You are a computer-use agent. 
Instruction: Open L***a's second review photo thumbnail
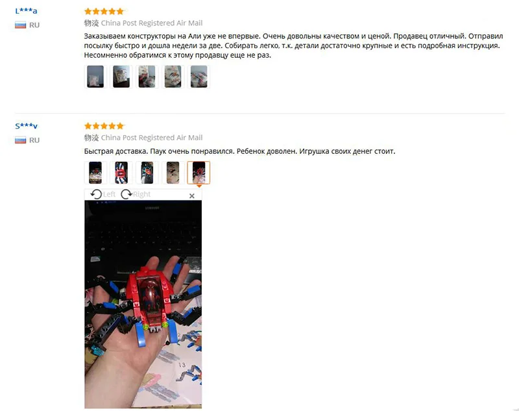point(121,77)
